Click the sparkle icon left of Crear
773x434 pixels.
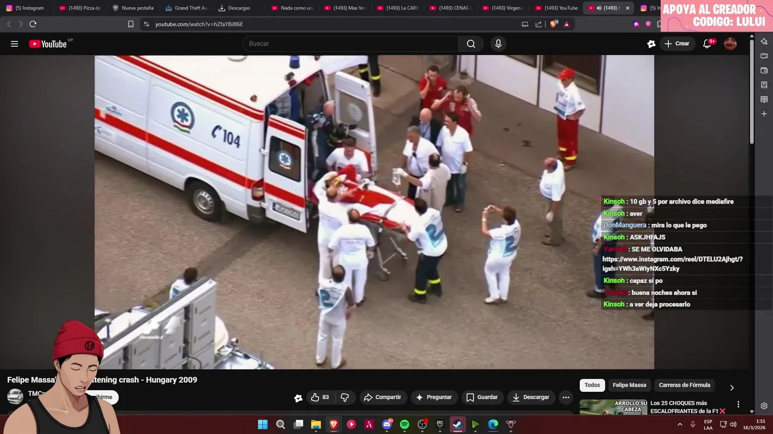[651, 43]
